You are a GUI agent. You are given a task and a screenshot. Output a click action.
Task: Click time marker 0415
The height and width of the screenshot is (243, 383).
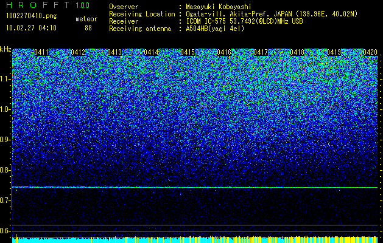coord(188,52)
